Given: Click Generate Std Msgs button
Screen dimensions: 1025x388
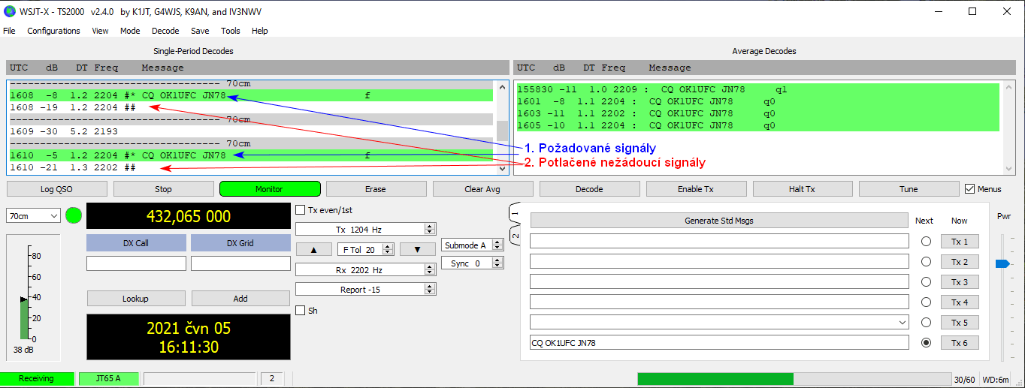Looking at the screenshot, I should click(718, 221).
